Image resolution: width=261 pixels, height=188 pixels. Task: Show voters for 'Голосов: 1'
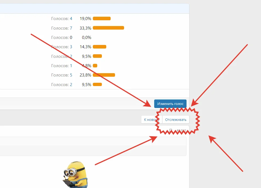(x=62, y=65)
